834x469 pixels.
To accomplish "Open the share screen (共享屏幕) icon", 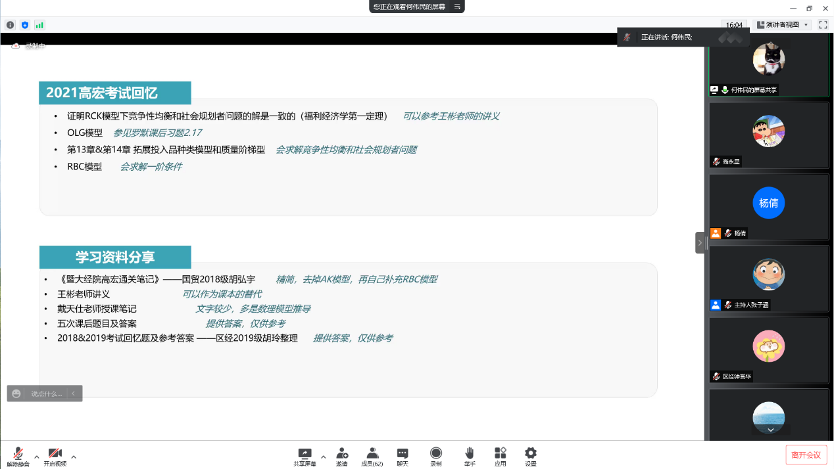I will click(305, 455).
